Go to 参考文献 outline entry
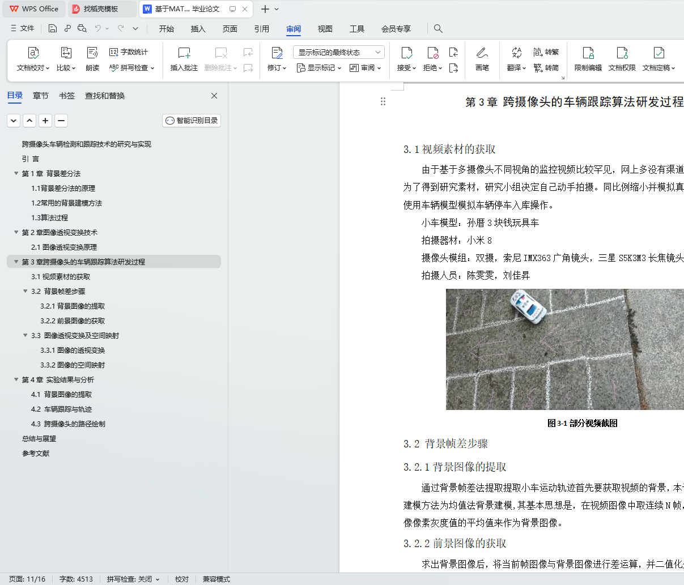The height and width of the screenshot is (585, 684). (36, 453)
